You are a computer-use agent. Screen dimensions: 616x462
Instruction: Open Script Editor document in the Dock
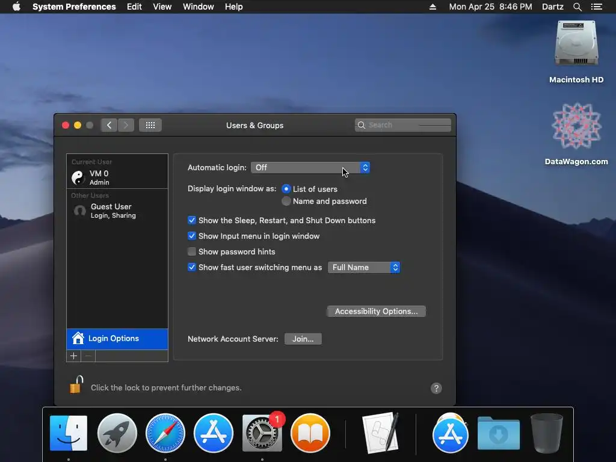pyautogui.click(x=380, y=433)
